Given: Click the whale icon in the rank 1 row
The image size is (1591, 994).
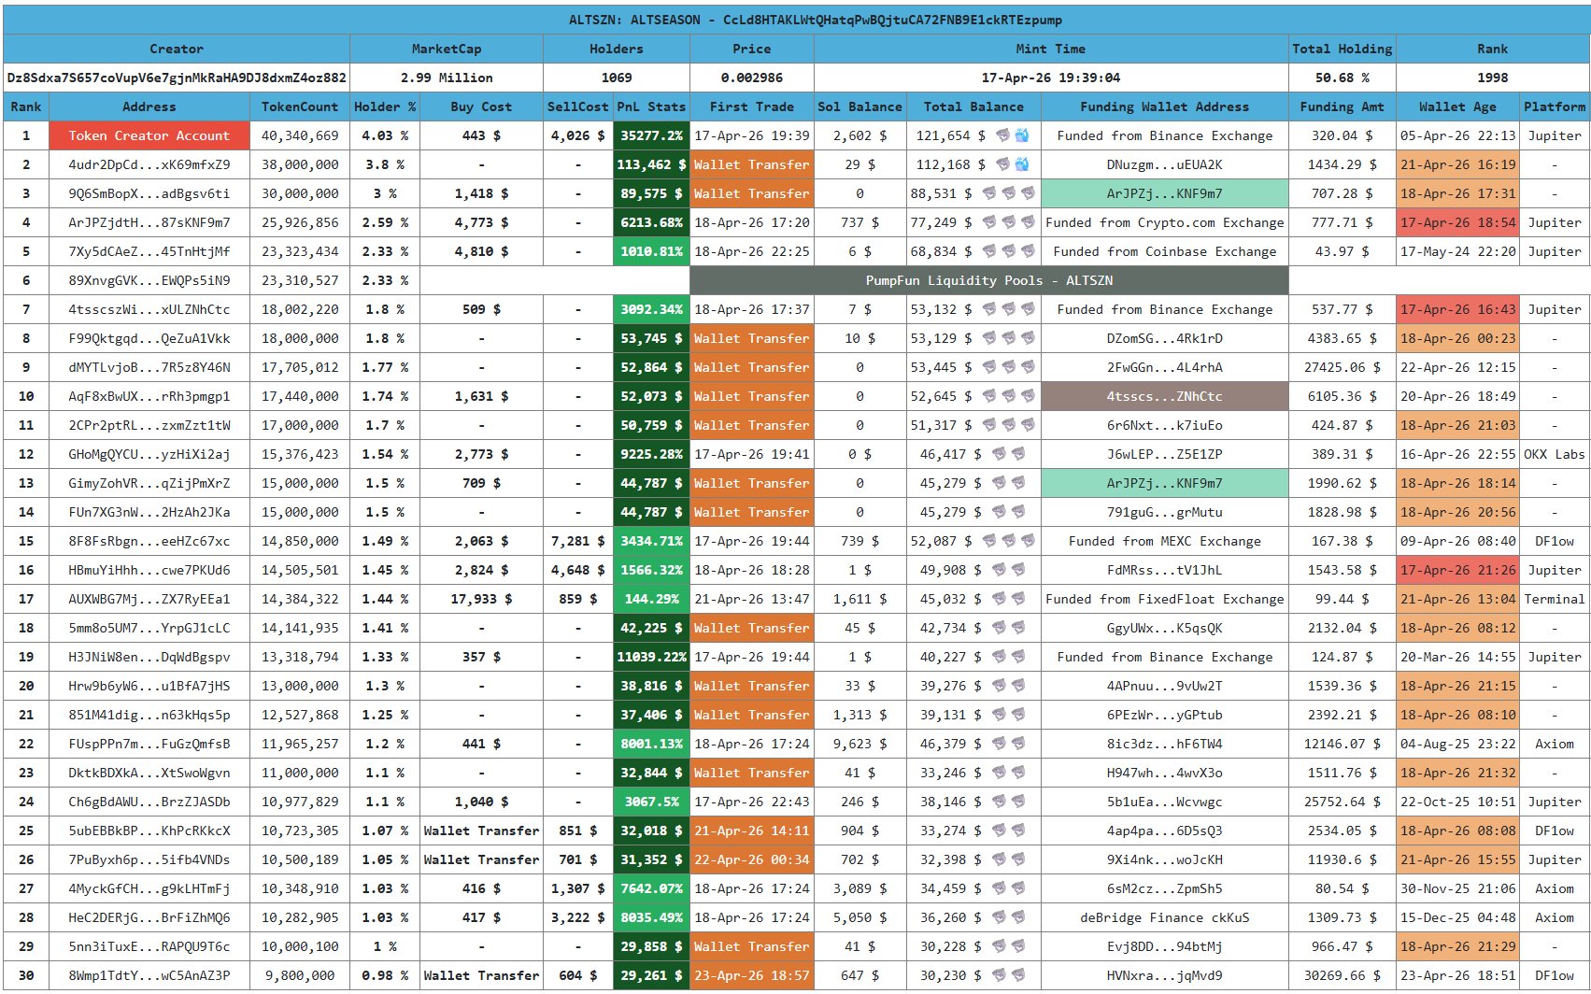Looking at the screenshot, I should tap(1022, 135).
